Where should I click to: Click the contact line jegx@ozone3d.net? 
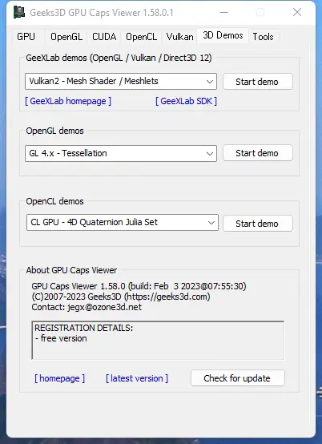point(87,307)
